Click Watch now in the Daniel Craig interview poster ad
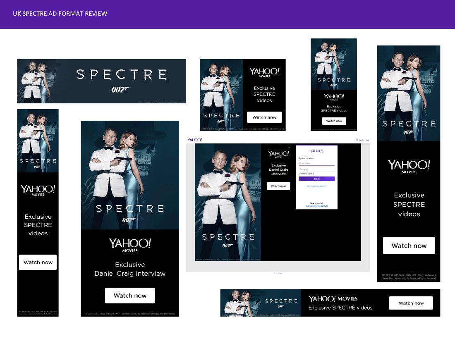 (x=130, y=296)
